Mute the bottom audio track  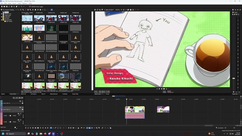click(18, 120)
